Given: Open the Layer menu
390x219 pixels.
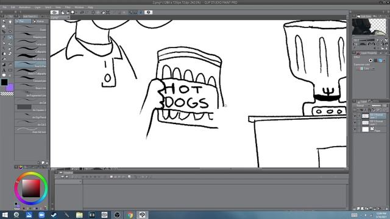Looking at the screenshot, I should (x=38, y=7).
